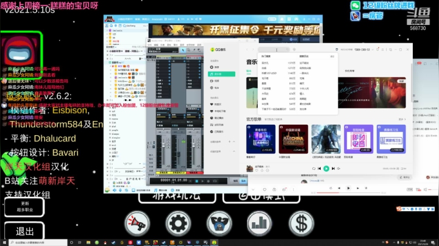Open the 即刻电音 playlist thumbnail
Image resolution: width=439 pixels, height=246 pixels.
point(359,139)
